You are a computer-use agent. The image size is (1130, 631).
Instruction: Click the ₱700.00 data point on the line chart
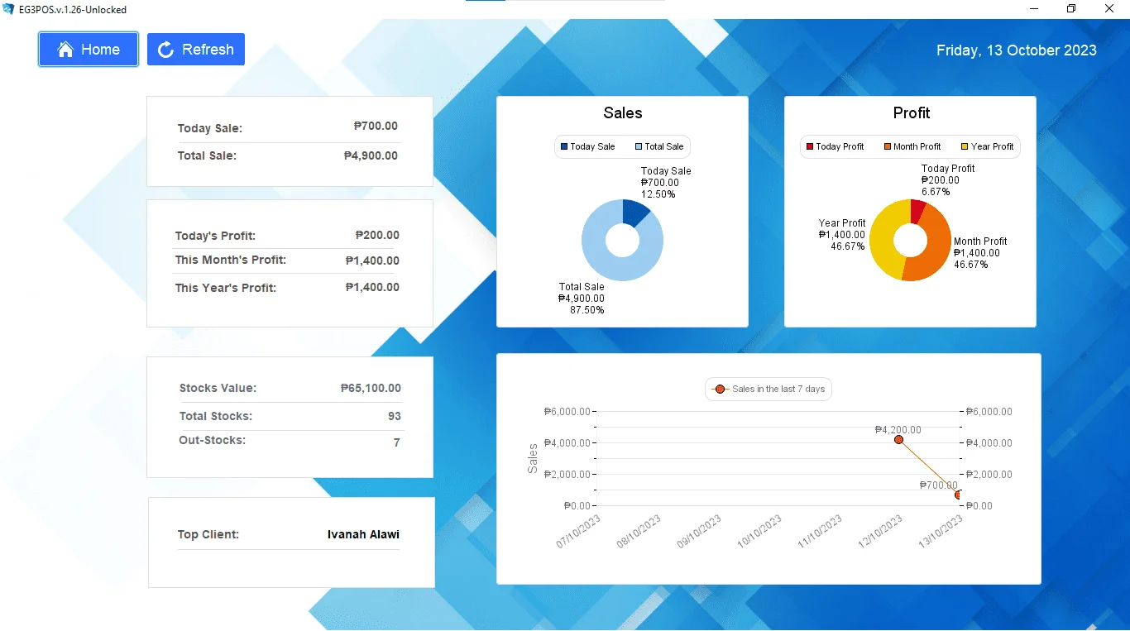coord(959,495)
